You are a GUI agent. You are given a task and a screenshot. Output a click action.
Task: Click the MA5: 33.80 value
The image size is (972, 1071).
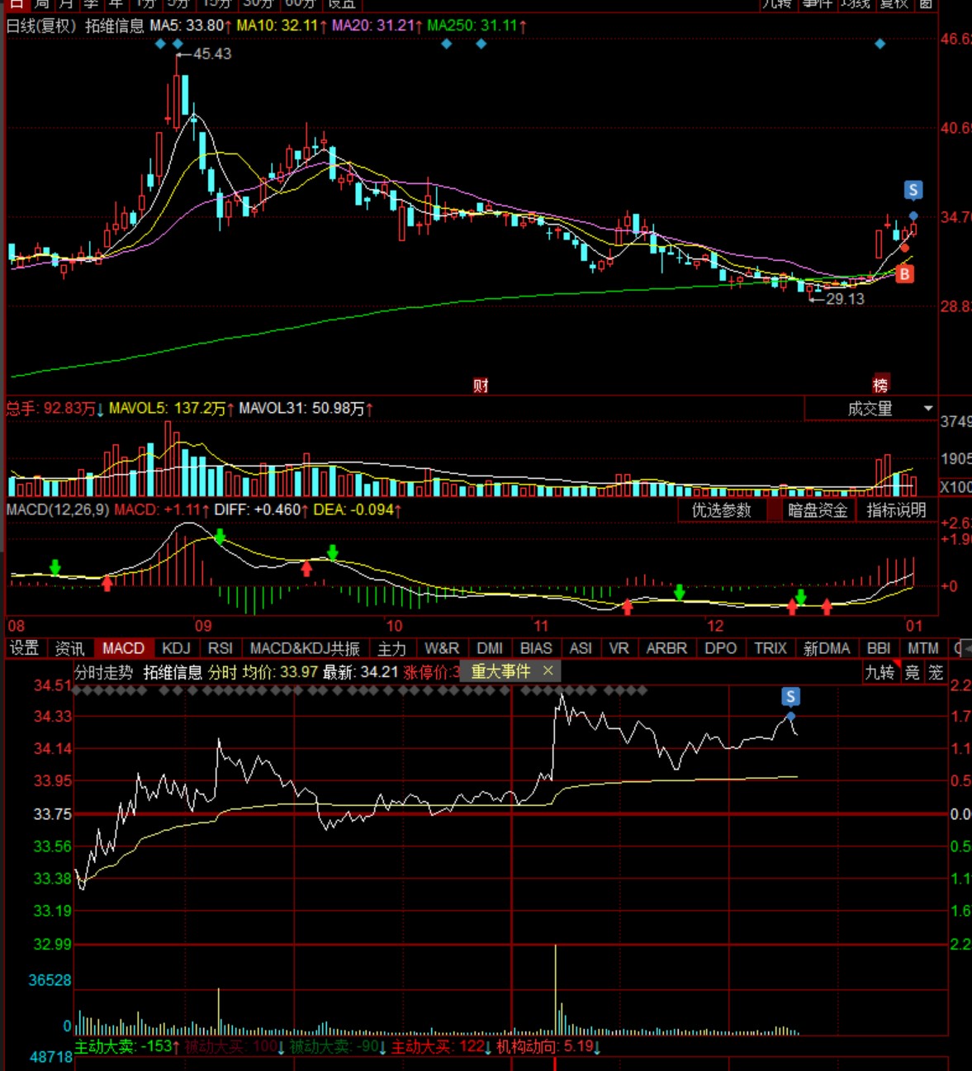click(191, 26)
